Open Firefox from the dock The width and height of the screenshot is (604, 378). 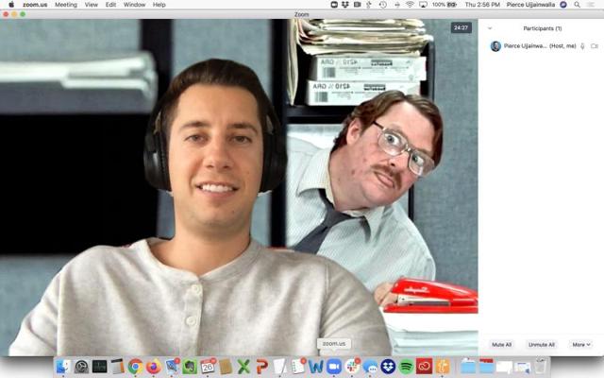[153, 366]
